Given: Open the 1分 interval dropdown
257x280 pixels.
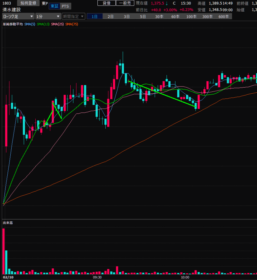Looking at the screenshot, I should pyautogui.click(x=48, y=16).
